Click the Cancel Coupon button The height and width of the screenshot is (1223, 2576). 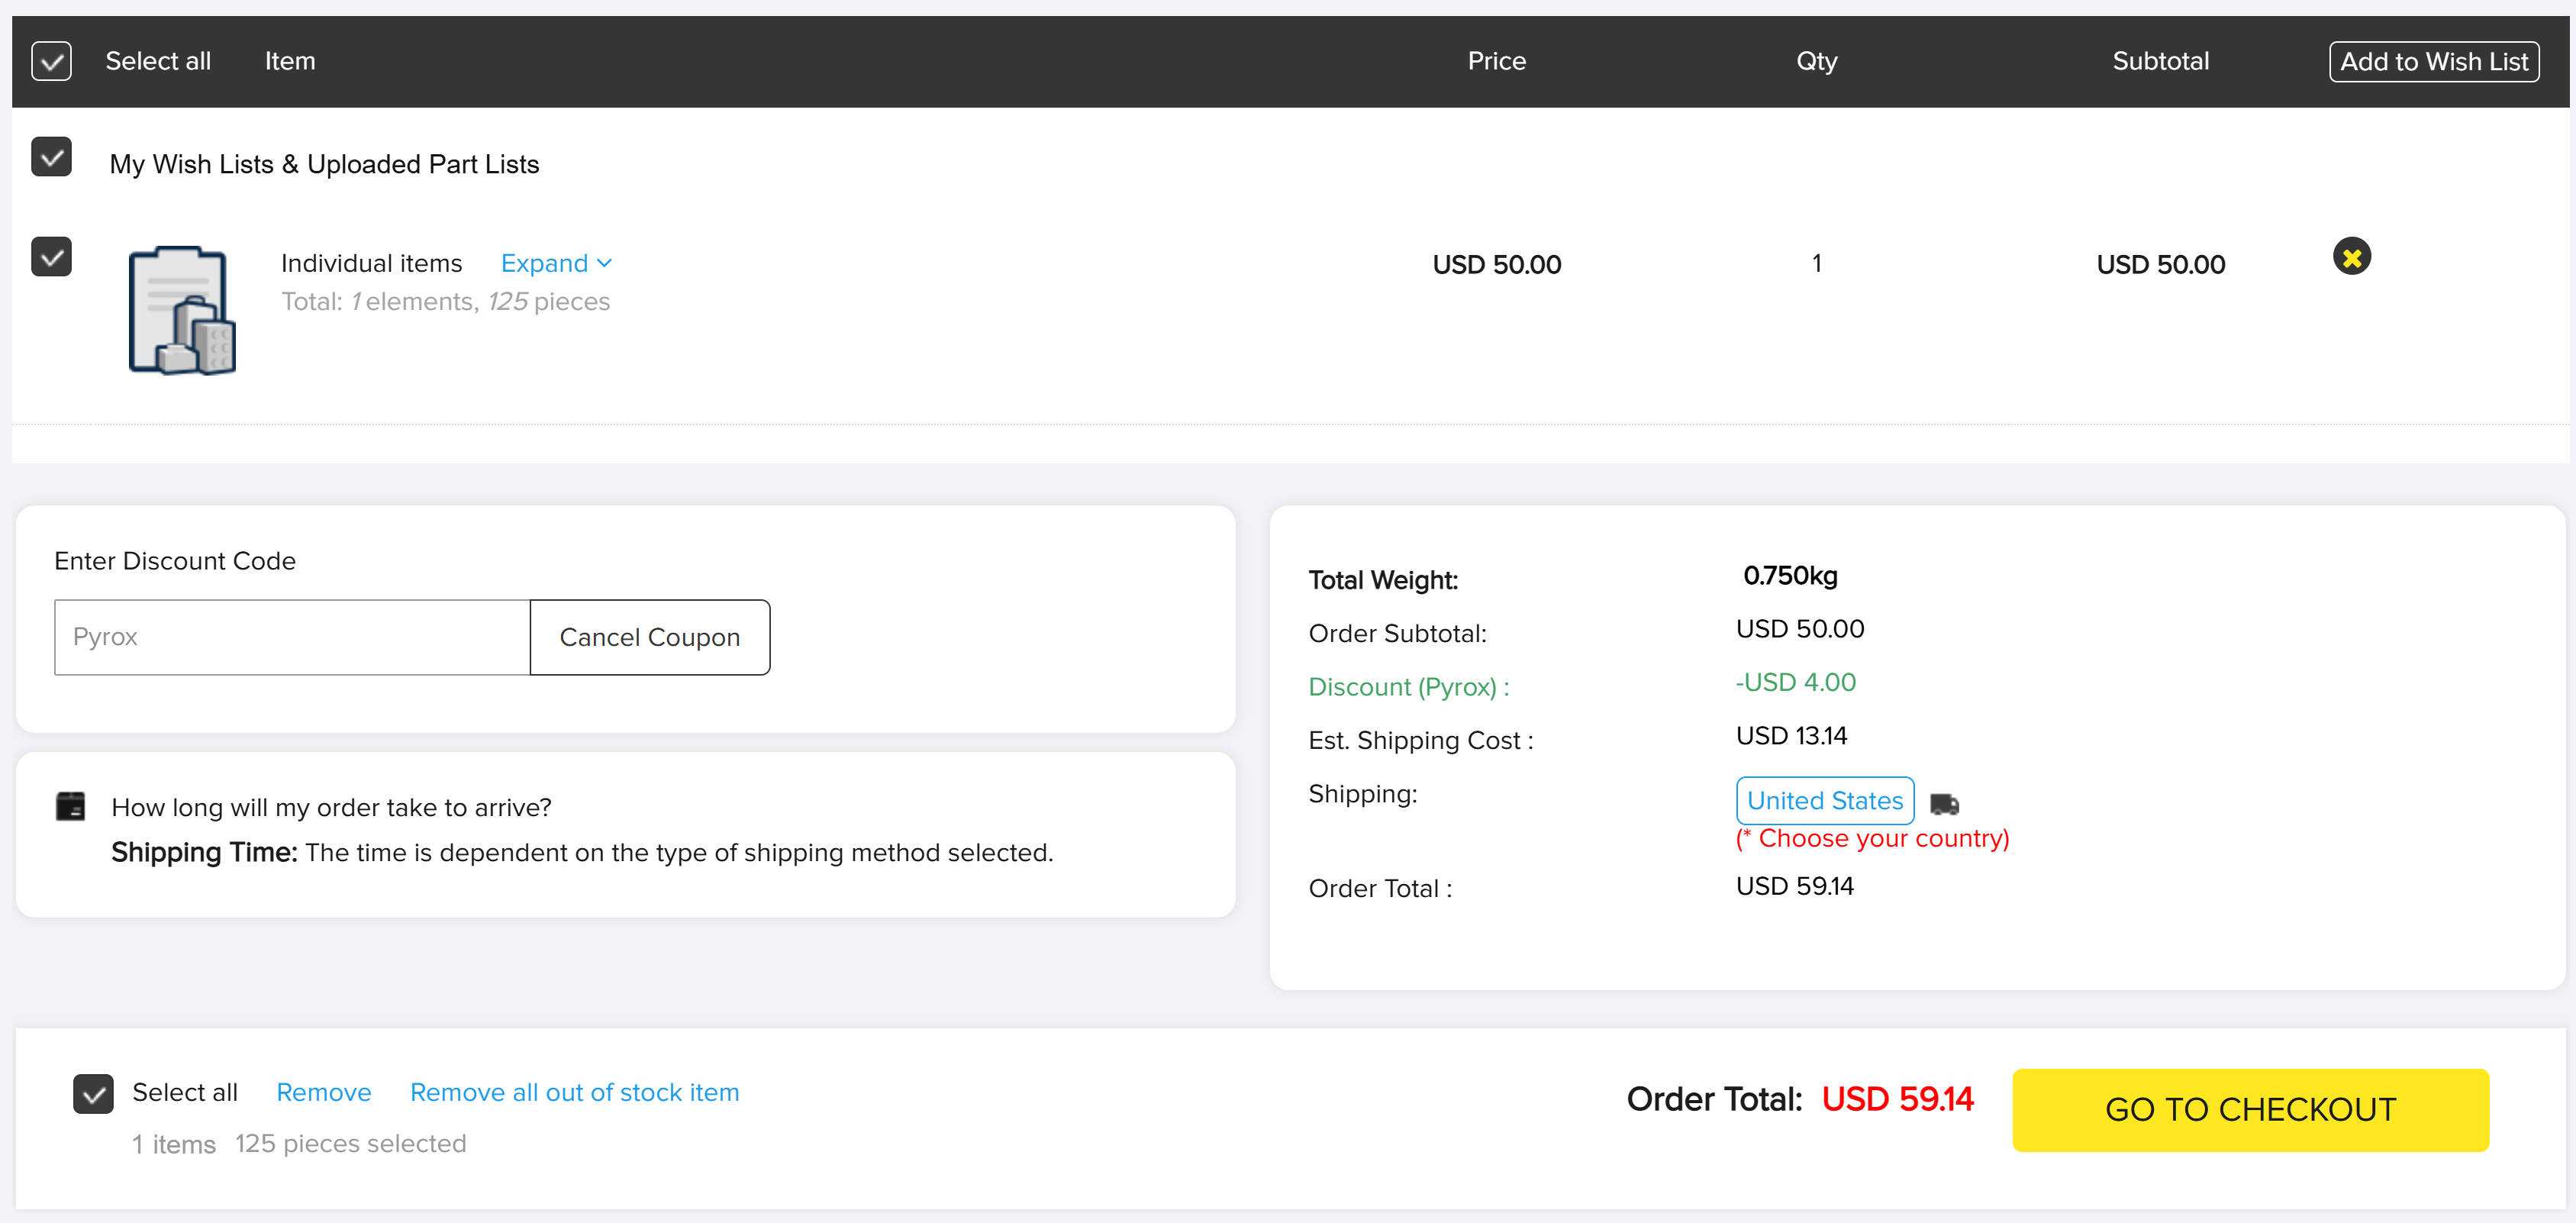[650, 637]
